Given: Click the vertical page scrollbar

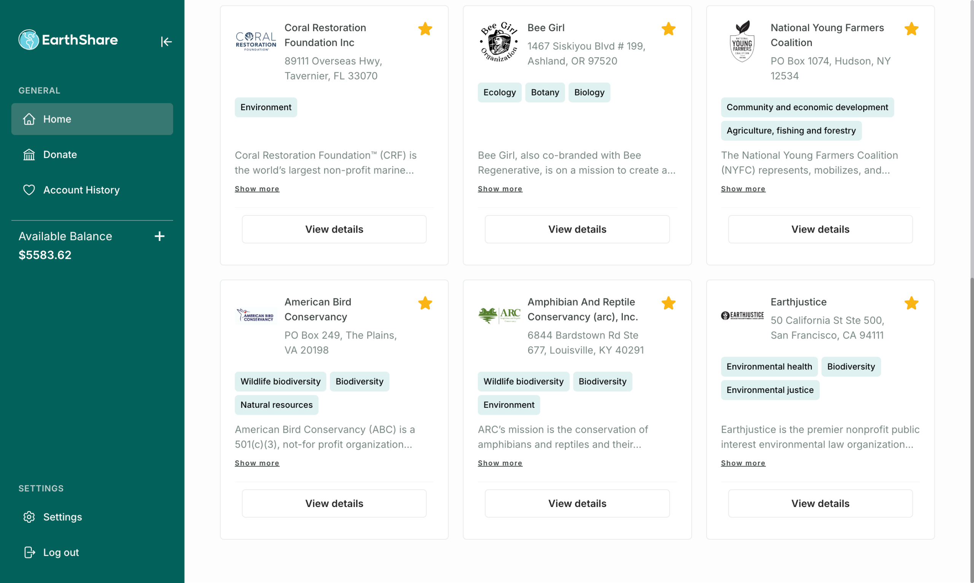Looking at the screenshot, I should click(x=971, y=393).
